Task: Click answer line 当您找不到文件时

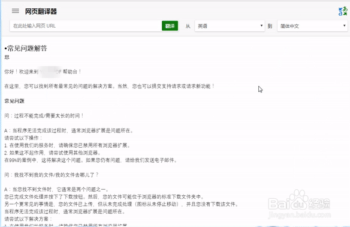Action: pyautogui.click(x=57, y=189)
